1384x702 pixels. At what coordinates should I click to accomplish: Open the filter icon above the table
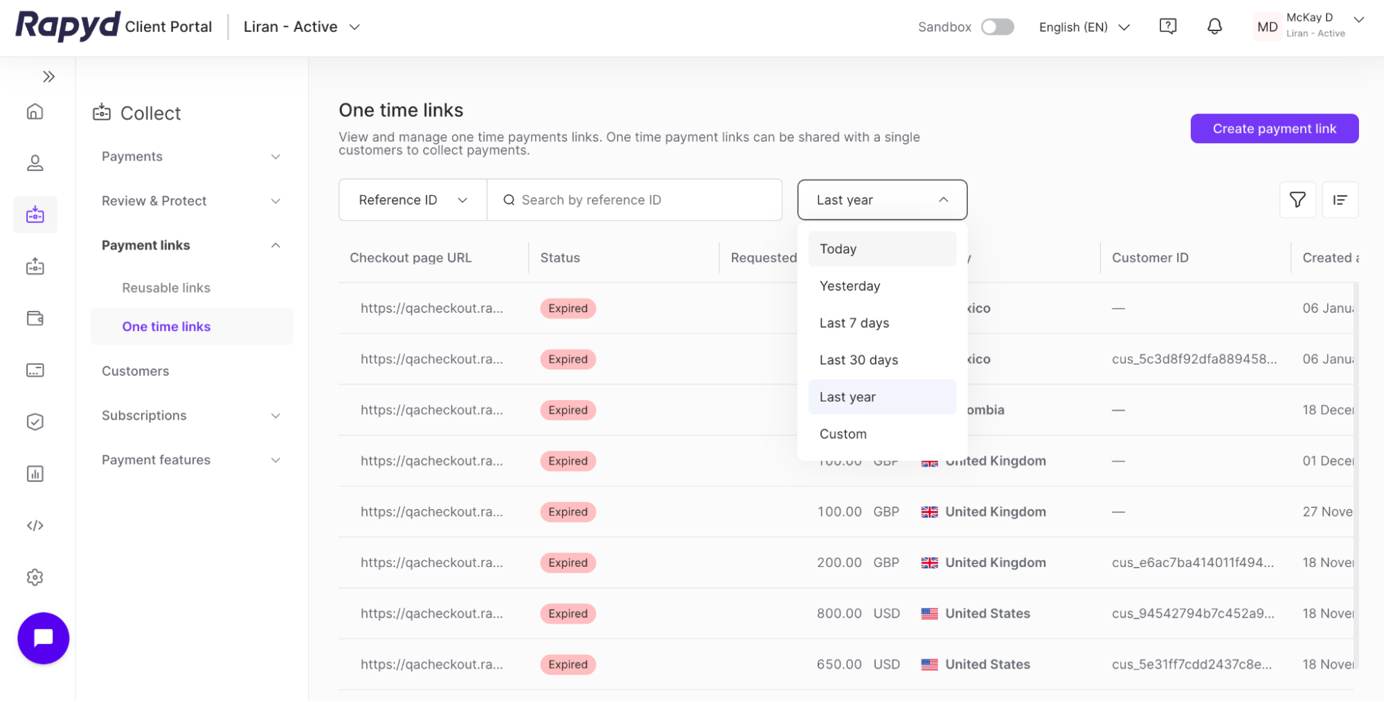click(1298, 200)
